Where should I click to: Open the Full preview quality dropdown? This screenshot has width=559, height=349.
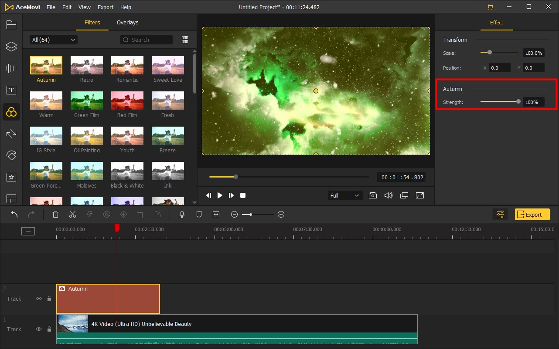(x=344, y=195)
